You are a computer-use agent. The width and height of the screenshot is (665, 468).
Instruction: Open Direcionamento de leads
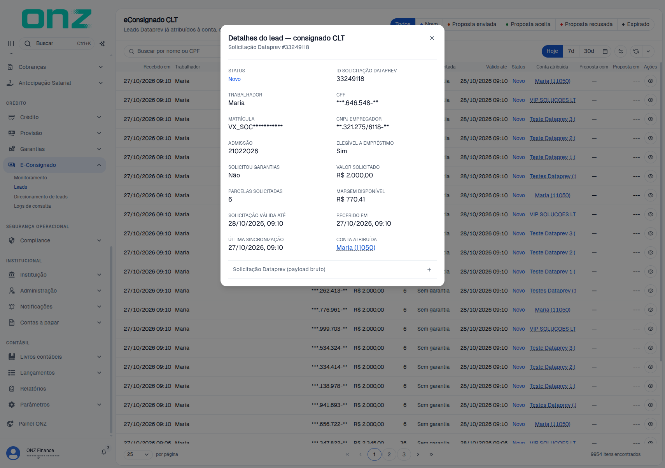[x=41, y=197]
